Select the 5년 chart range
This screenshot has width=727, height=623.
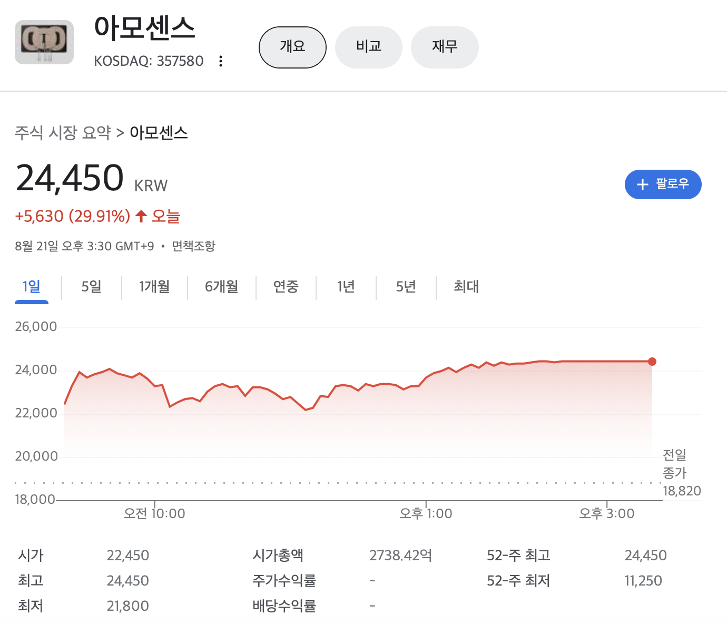(x=406, y=287)
